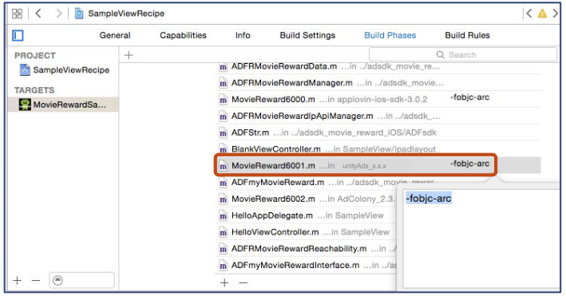Click the m file icon of ADFRMovieRewardReachability.m

(x=224, y=249)
